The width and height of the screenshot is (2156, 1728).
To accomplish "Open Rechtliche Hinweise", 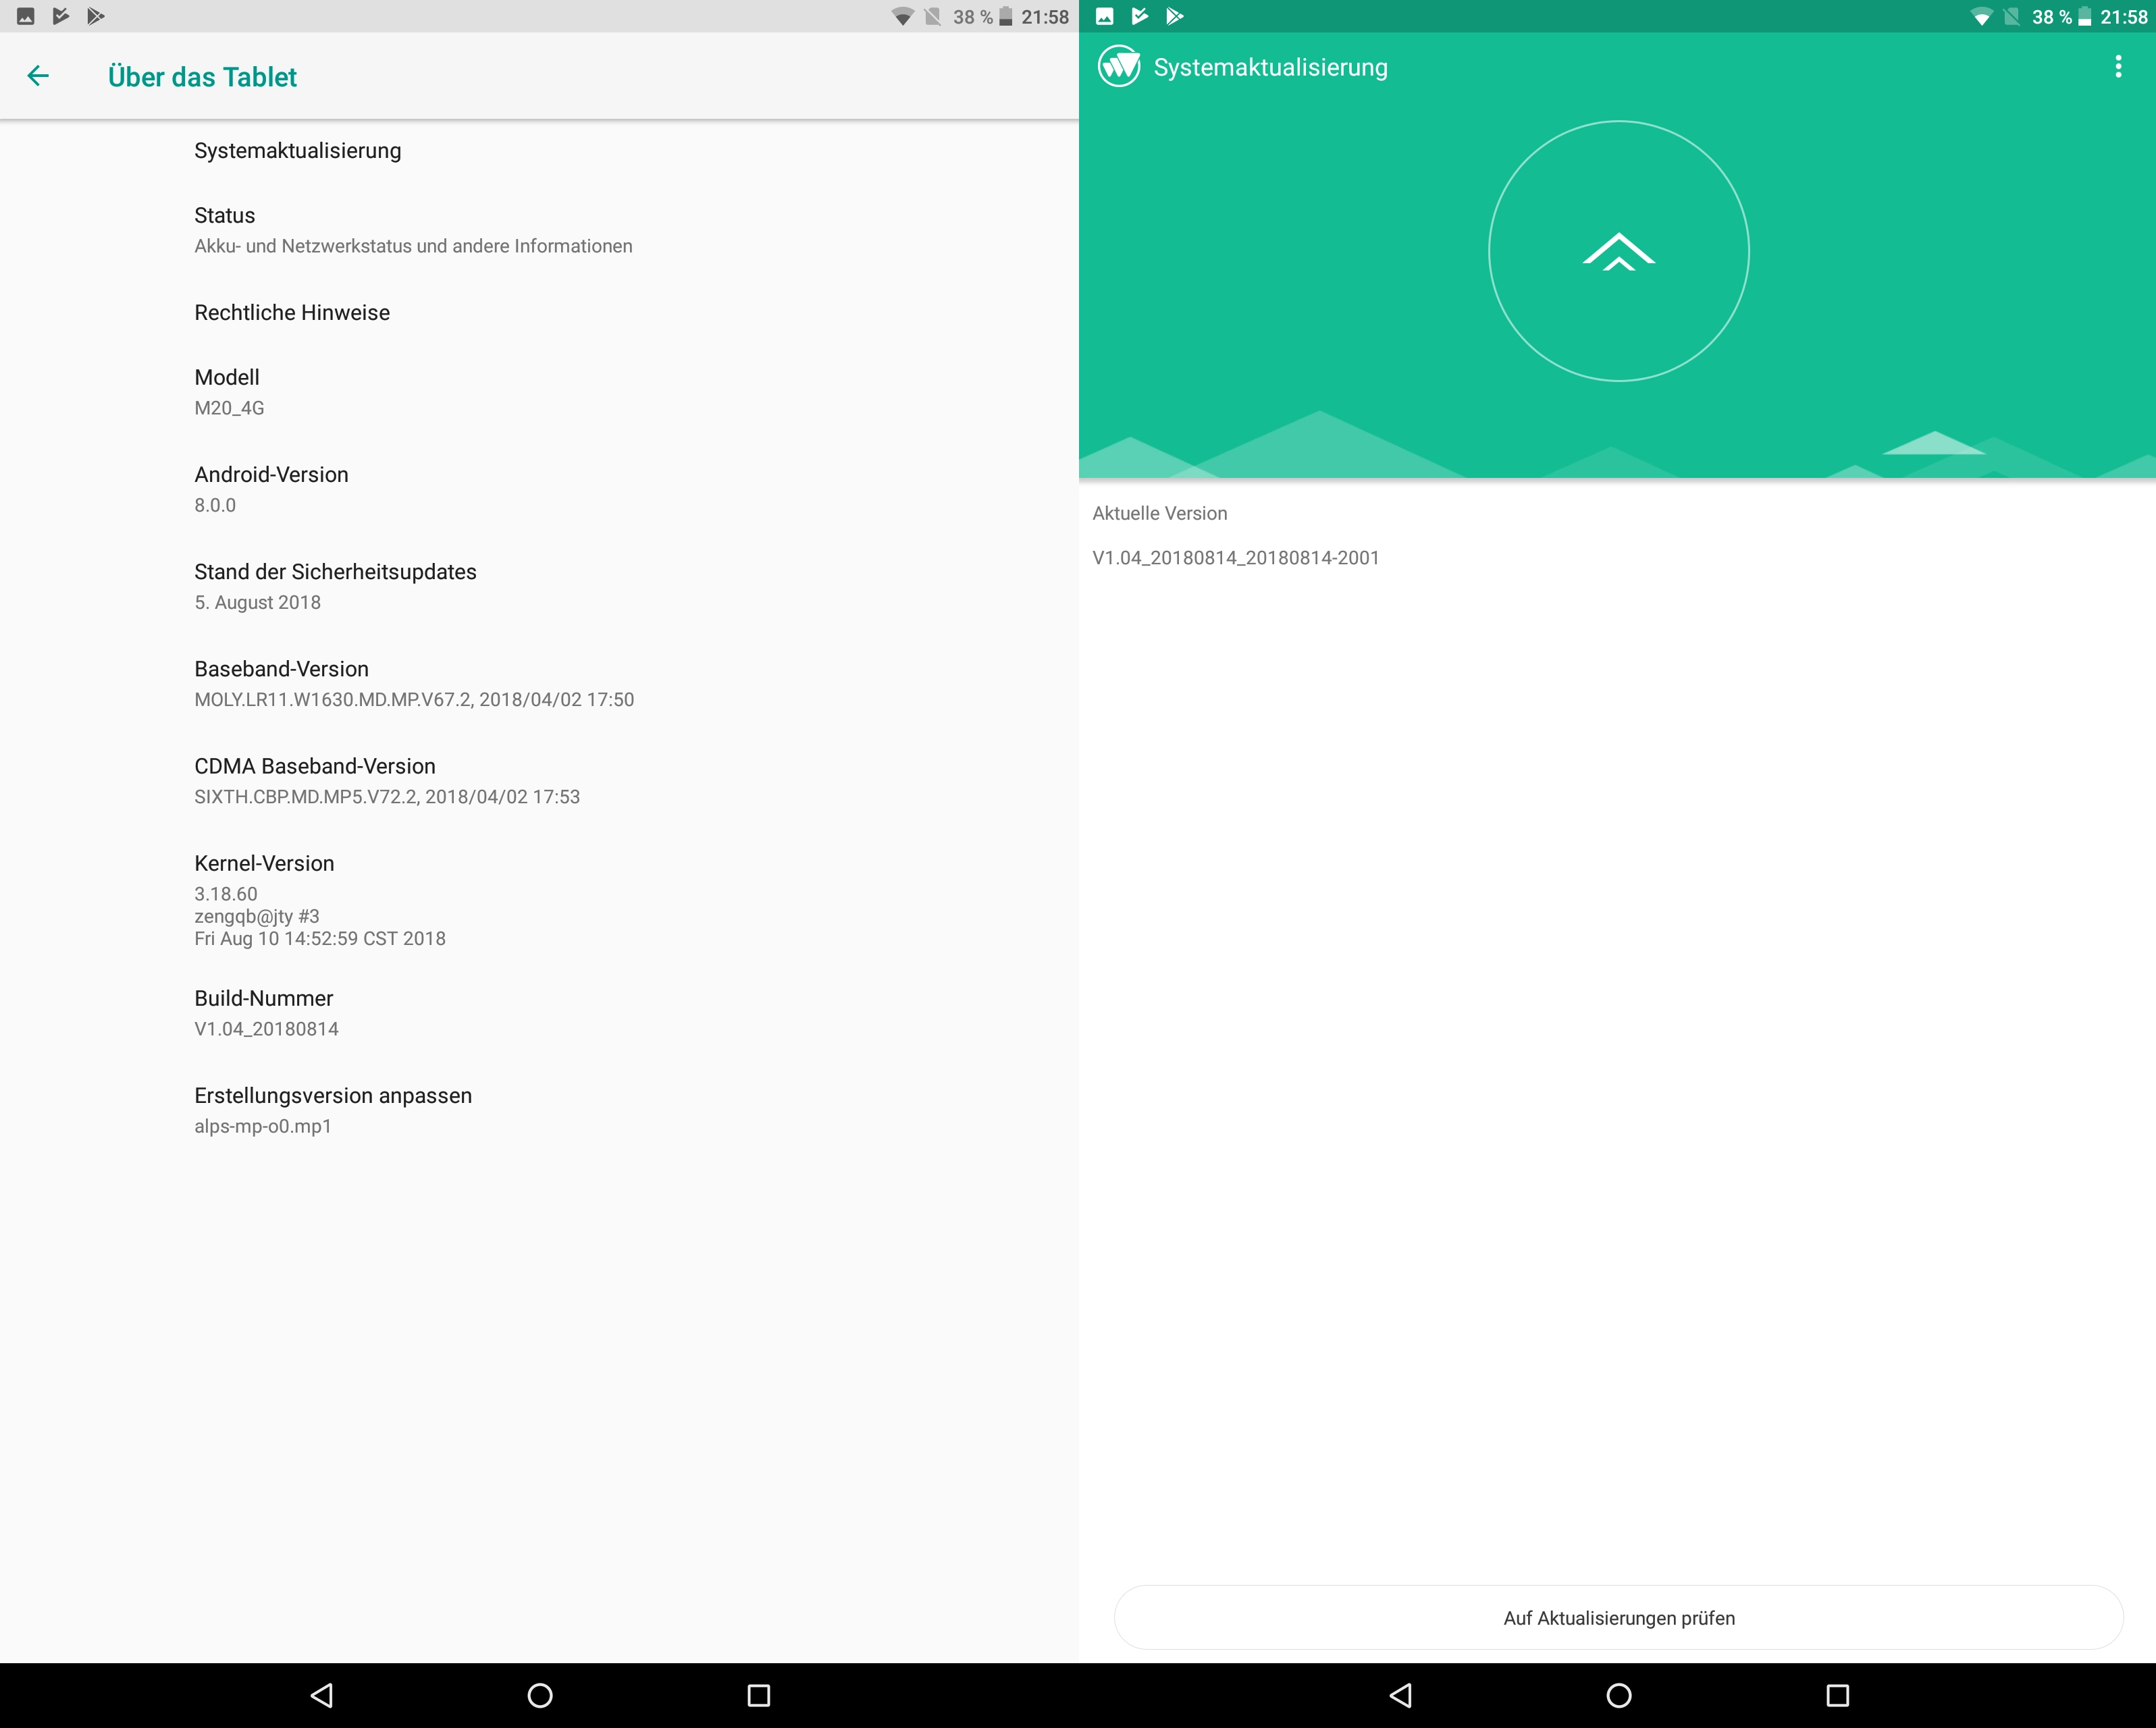I will pyautogui.click(x=539, y=313).
